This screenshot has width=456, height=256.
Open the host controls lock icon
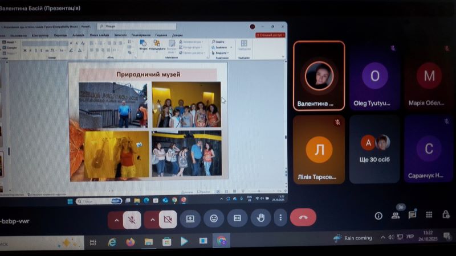(x=446, y=215)
